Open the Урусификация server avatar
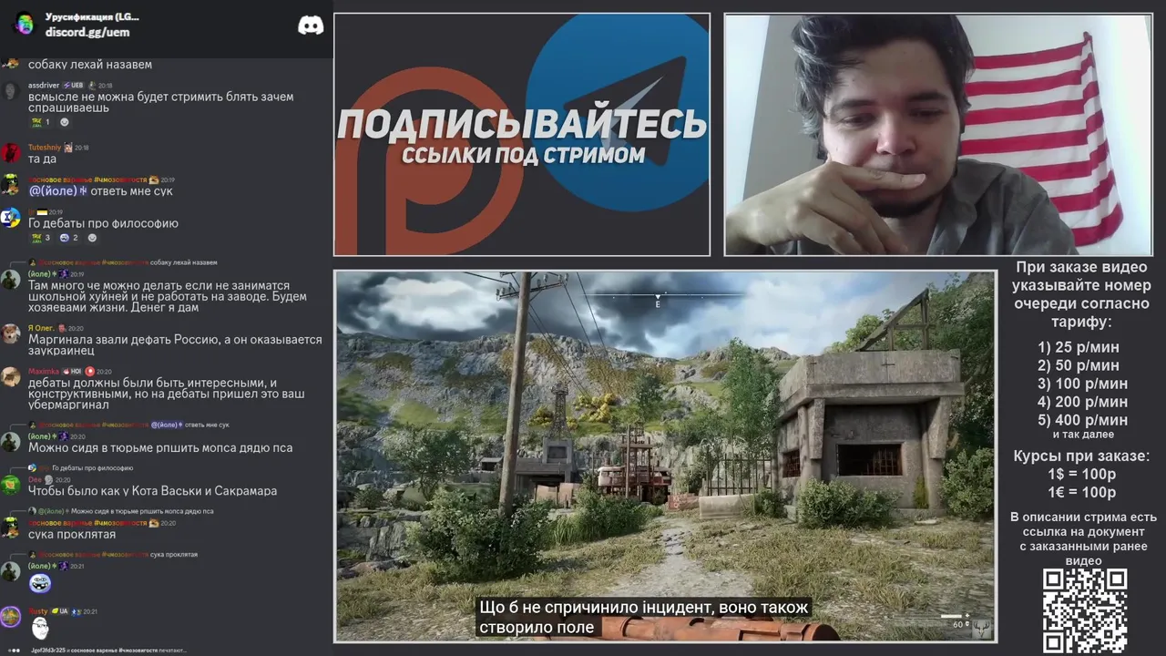Image resolution: width=1166 pixels, height=656 pixels. click(24, 24)
